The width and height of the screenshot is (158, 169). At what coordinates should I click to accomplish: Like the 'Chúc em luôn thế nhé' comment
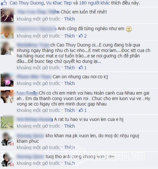click(x=69, y=19)
